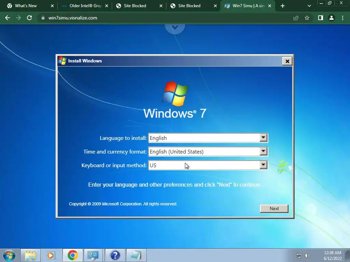
Task: Toggle the browser side panel
Action: [321, 18]
